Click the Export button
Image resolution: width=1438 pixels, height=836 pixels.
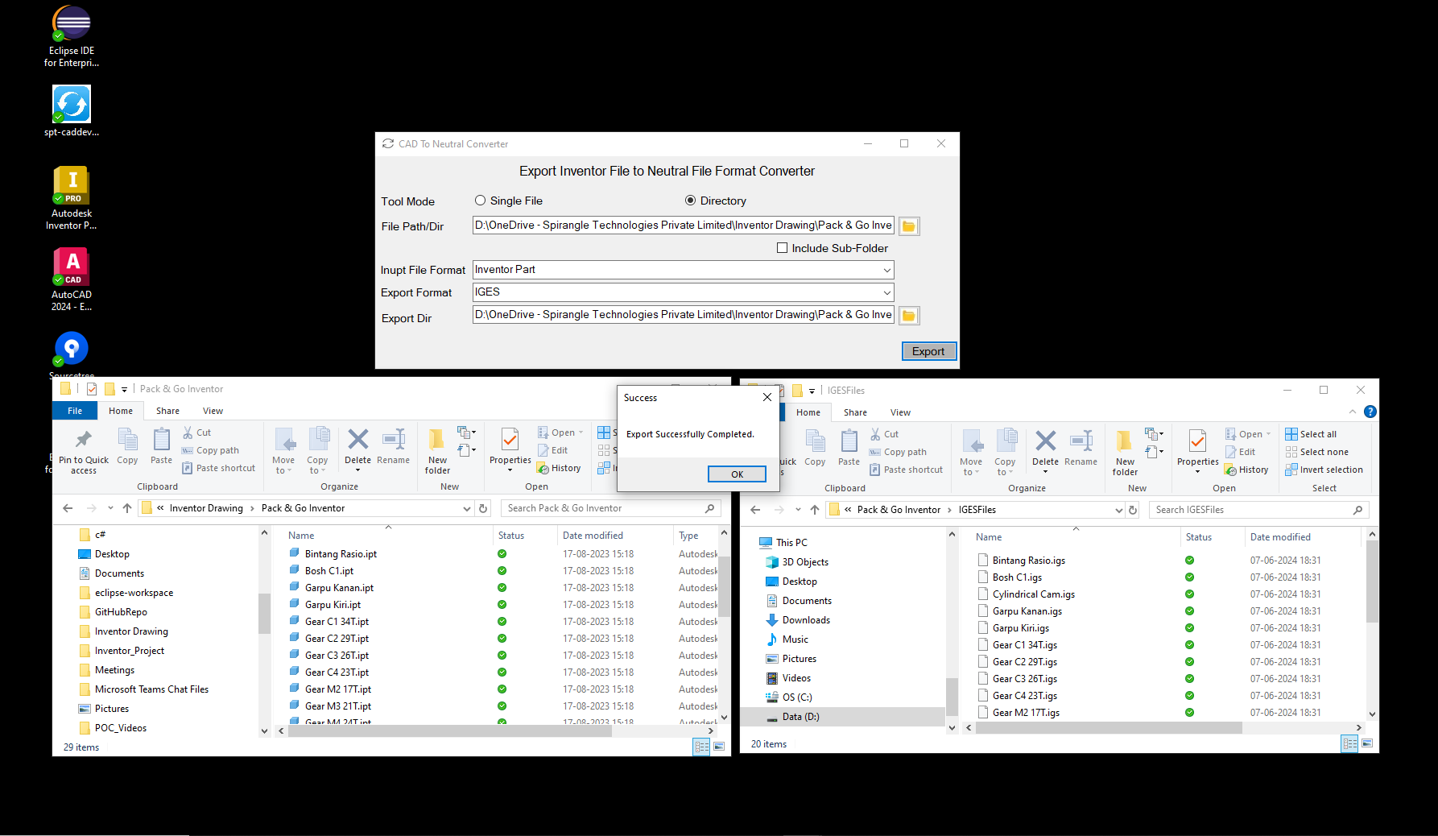tap(928, 351)
